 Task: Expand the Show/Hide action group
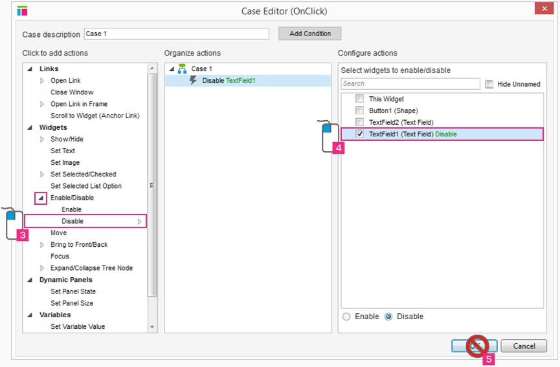42,140
